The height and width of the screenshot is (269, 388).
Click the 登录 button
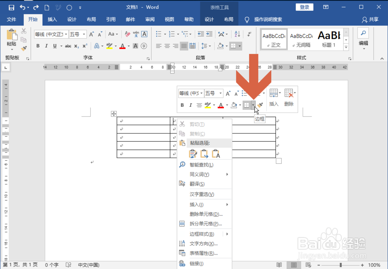(304, 7)
